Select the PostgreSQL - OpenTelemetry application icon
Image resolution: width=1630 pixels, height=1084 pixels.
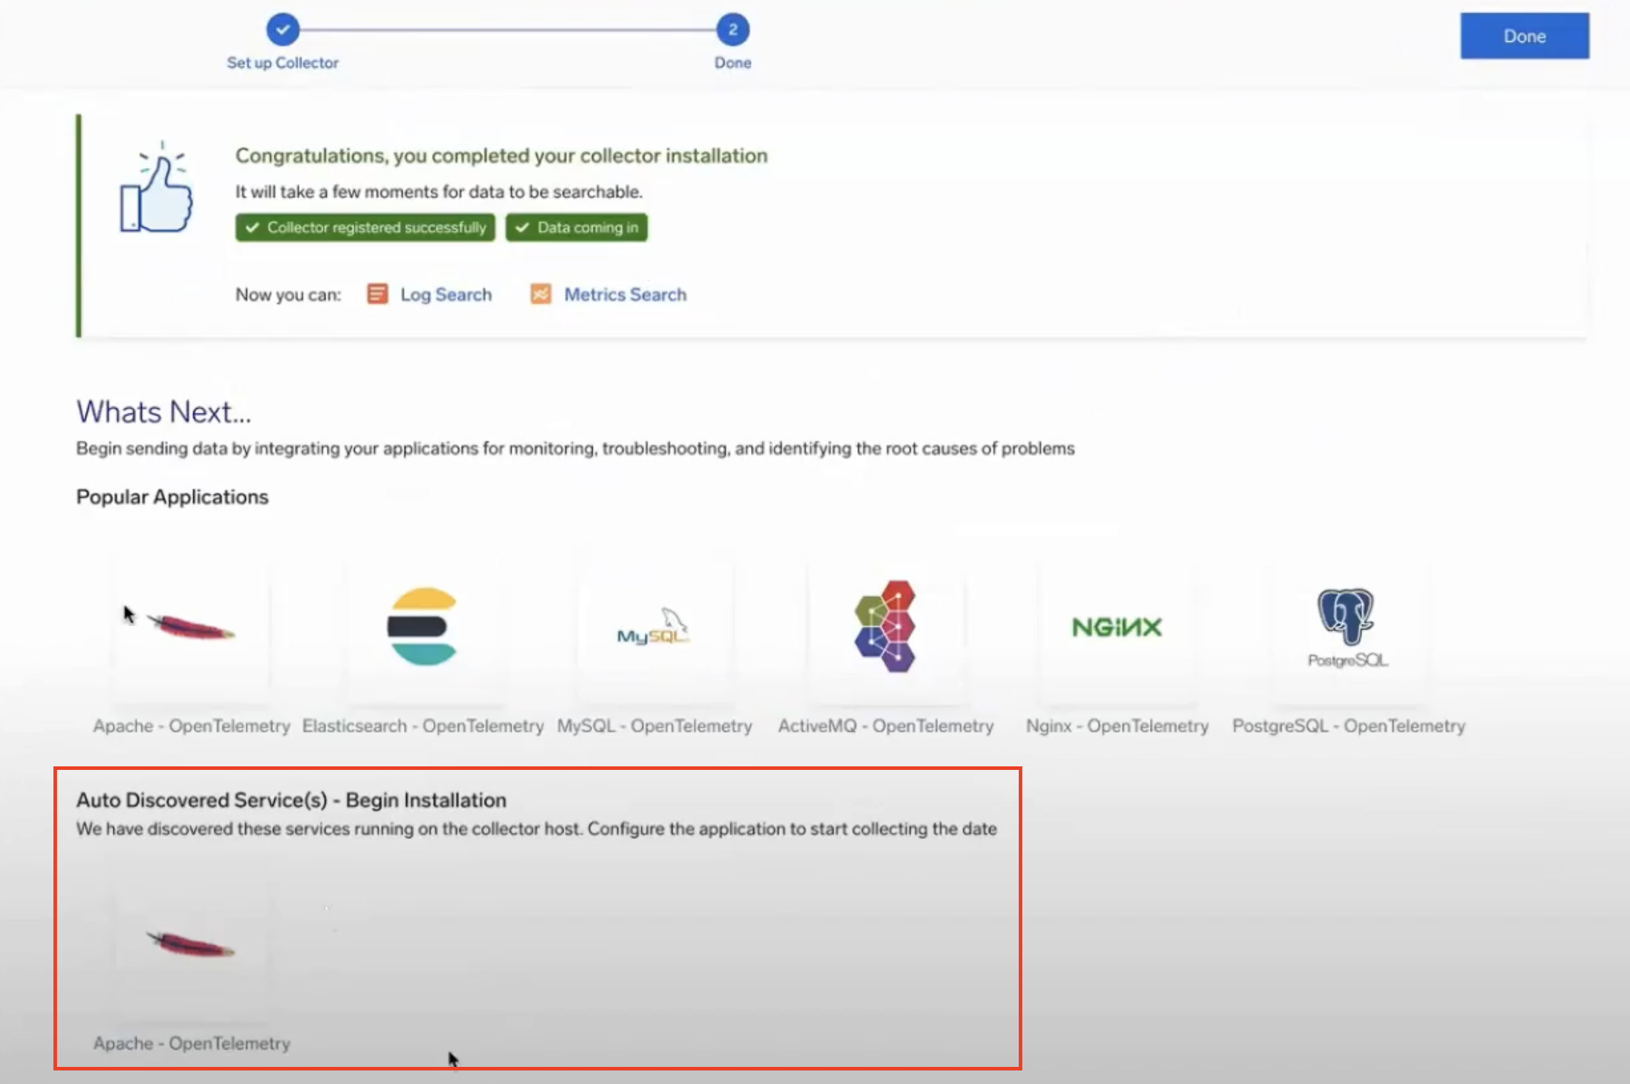tap(1346, 627)
